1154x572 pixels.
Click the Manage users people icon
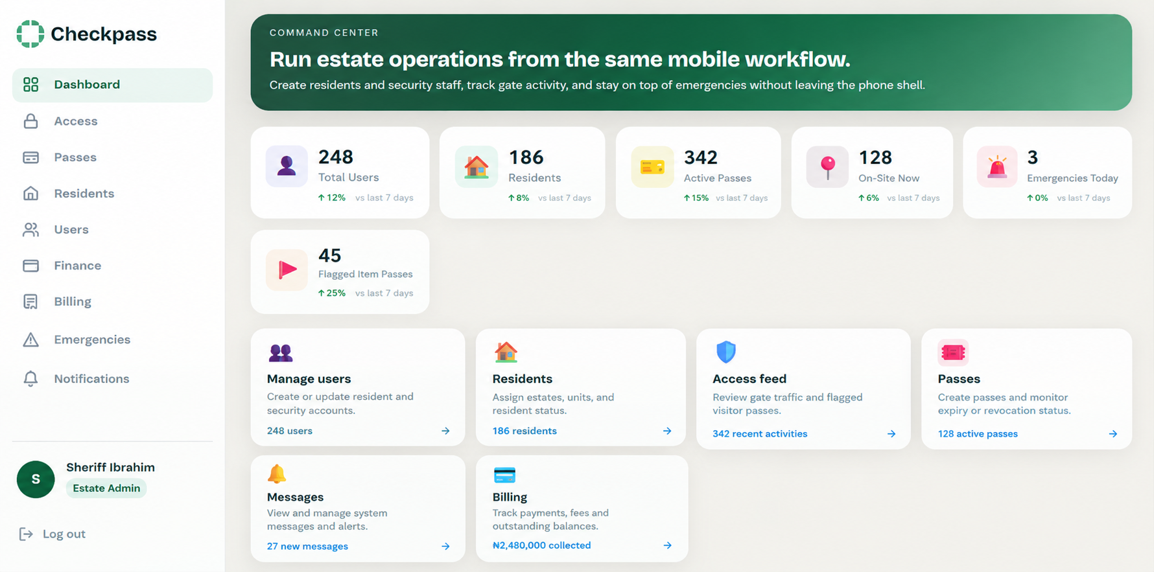point(280,352)
